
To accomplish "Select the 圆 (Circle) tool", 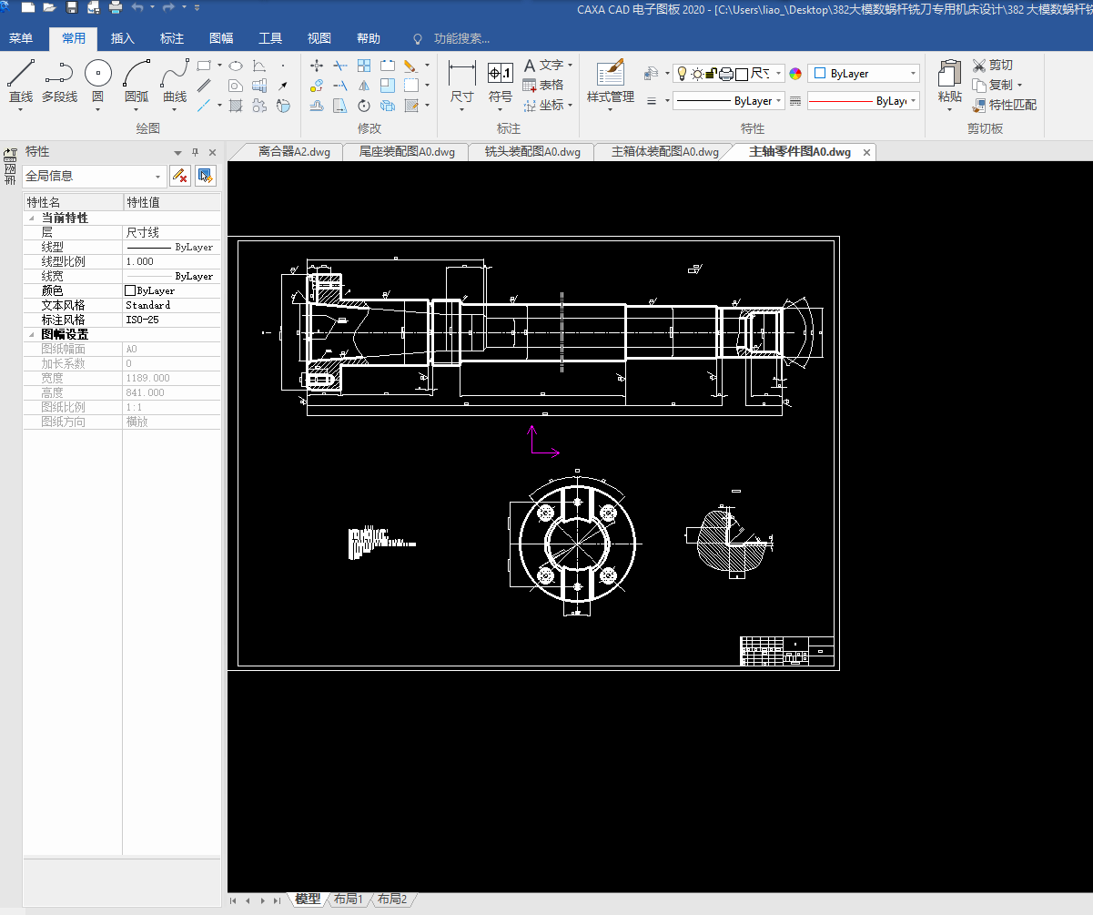I will point(98,80).
